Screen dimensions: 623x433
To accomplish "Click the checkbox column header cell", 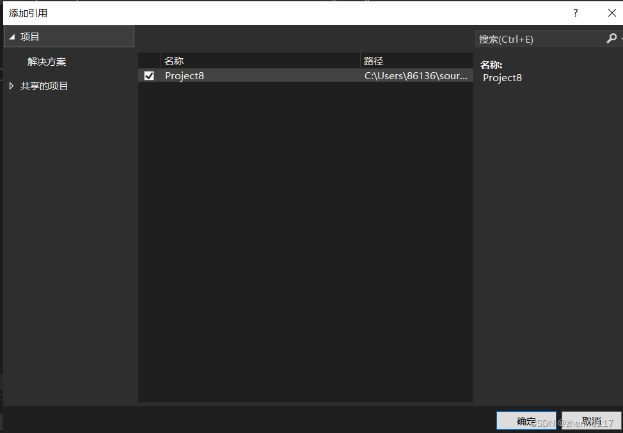I will point(148,60).
